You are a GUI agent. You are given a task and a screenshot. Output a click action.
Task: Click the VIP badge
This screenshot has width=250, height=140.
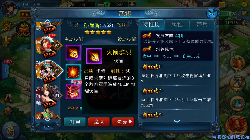[25, 14]
